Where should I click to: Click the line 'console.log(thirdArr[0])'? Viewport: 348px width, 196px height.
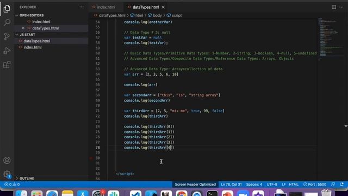(x=149, y=126)
